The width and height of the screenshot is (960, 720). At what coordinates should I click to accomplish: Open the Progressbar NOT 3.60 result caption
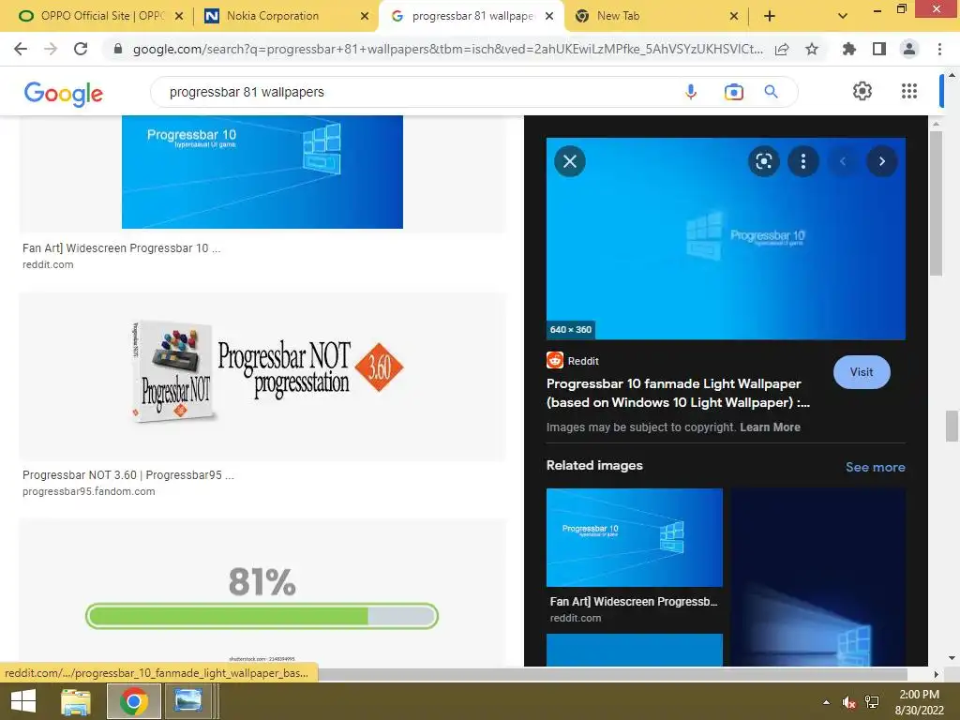point(127,475)
